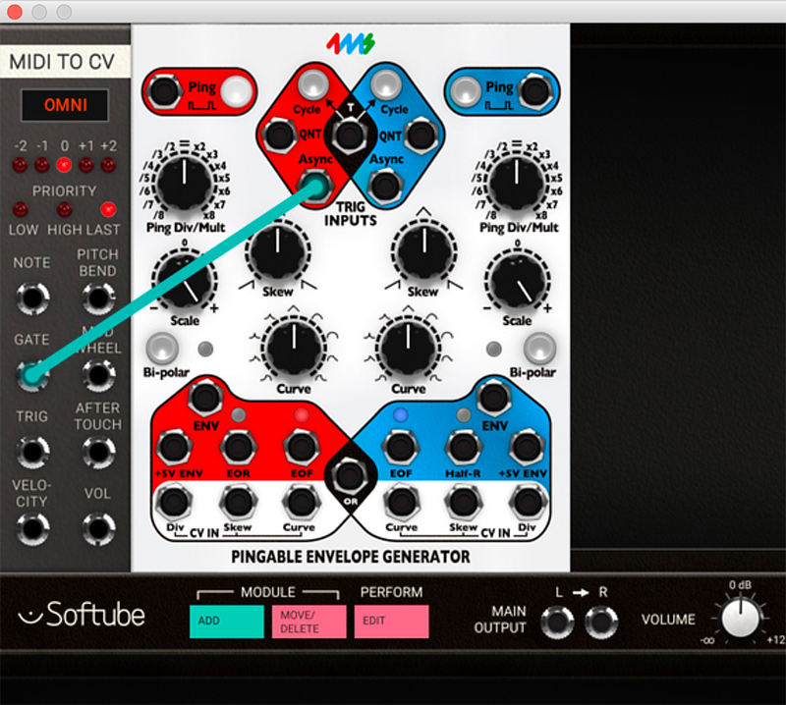Click the VELOCITY output jack
This screenshot has height=705, width=786.
click(32, 528)
